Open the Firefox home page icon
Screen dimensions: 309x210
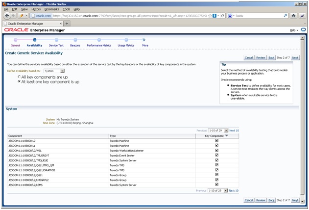(293, 16)
